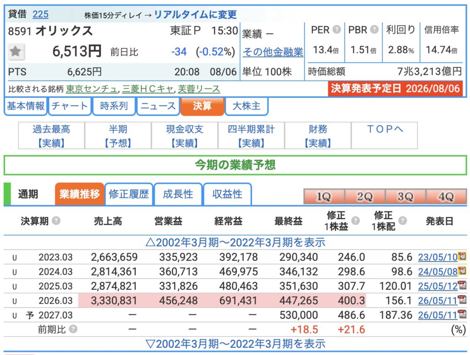Click the star favorite icon
The width and height of the screenshot is (470, 355).
[x=16, y=51]
